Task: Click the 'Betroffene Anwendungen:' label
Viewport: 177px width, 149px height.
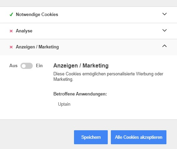Action: 80,94
